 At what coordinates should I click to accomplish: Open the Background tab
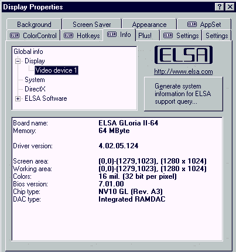tap(34, 25)
